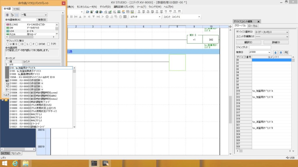
Task: Enable the ↑(P) differential checkbox
Action: 49,44
